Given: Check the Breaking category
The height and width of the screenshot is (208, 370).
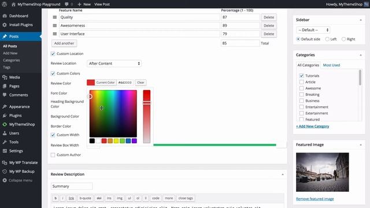Looking at the screenshot, I should click(302, 95).
